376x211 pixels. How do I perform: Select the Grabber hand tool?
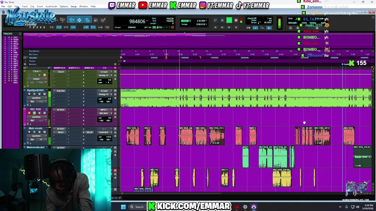coord(87,20)
